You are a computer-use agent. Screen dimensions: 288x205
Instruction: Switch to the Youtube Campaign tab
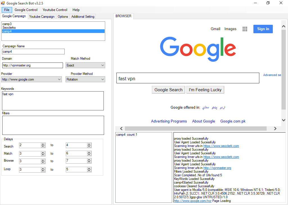tap(42, 17)
